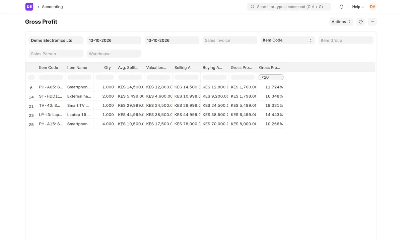402x241 pixels.
Task: Refresh the Gross Profit report
Action: coord(360,22)
